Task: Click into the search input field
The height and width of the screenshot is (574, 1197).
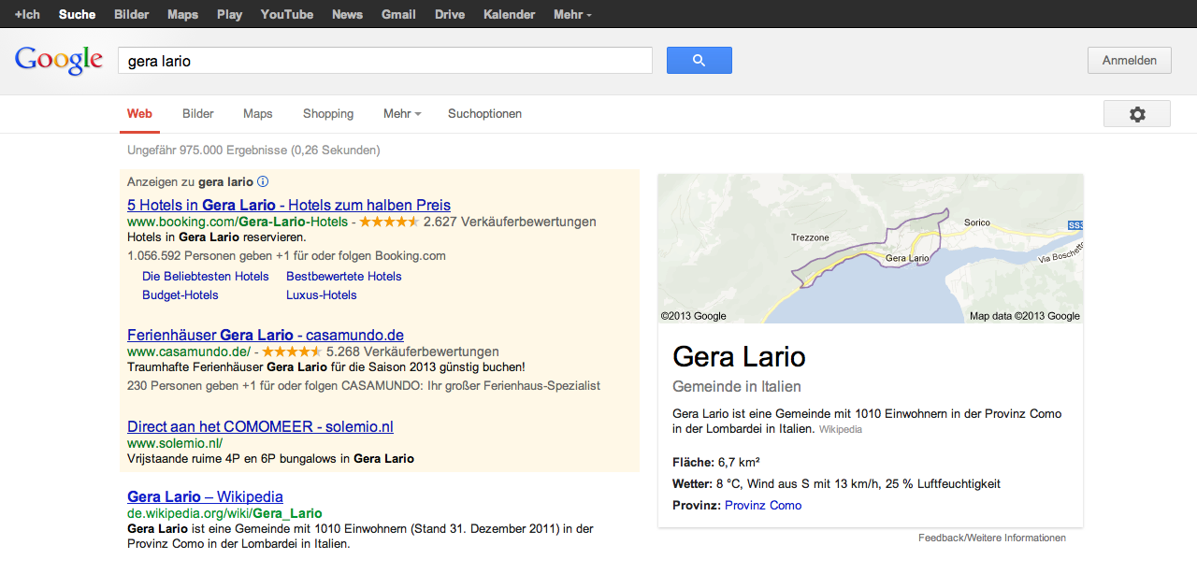Action: 383,61
